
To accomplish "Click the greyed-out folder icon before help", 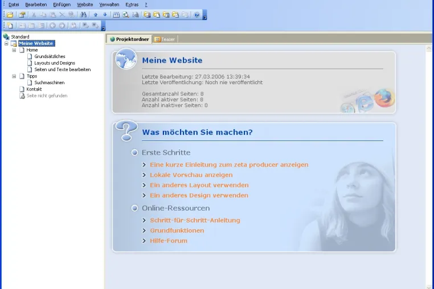I will click(x=185, y=15).
